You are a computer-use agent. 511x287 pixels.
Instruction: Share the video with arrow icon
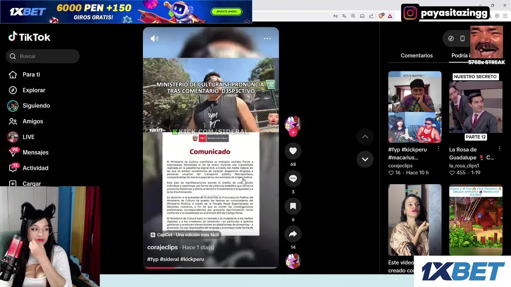[293, 234]
